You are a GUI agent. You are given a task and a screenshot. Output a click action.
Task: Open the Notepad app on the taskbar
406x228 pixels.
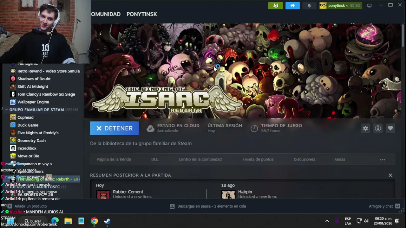click(x=81, y=221)
